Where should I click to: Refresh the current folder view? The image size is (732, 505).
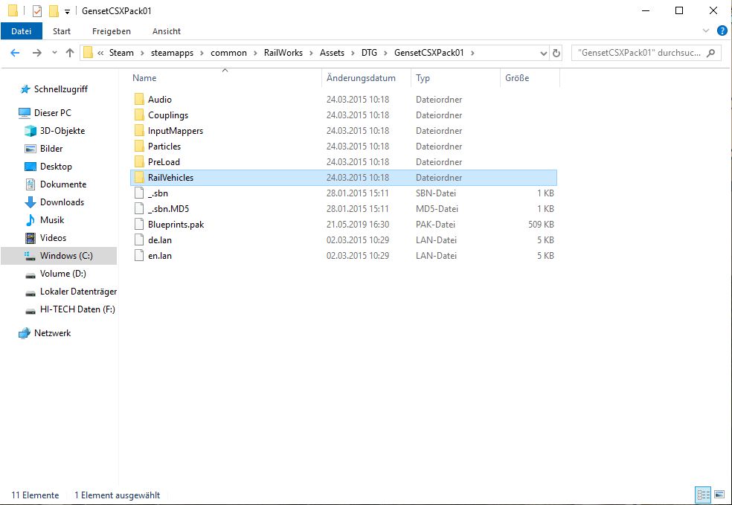coord(556,54)
